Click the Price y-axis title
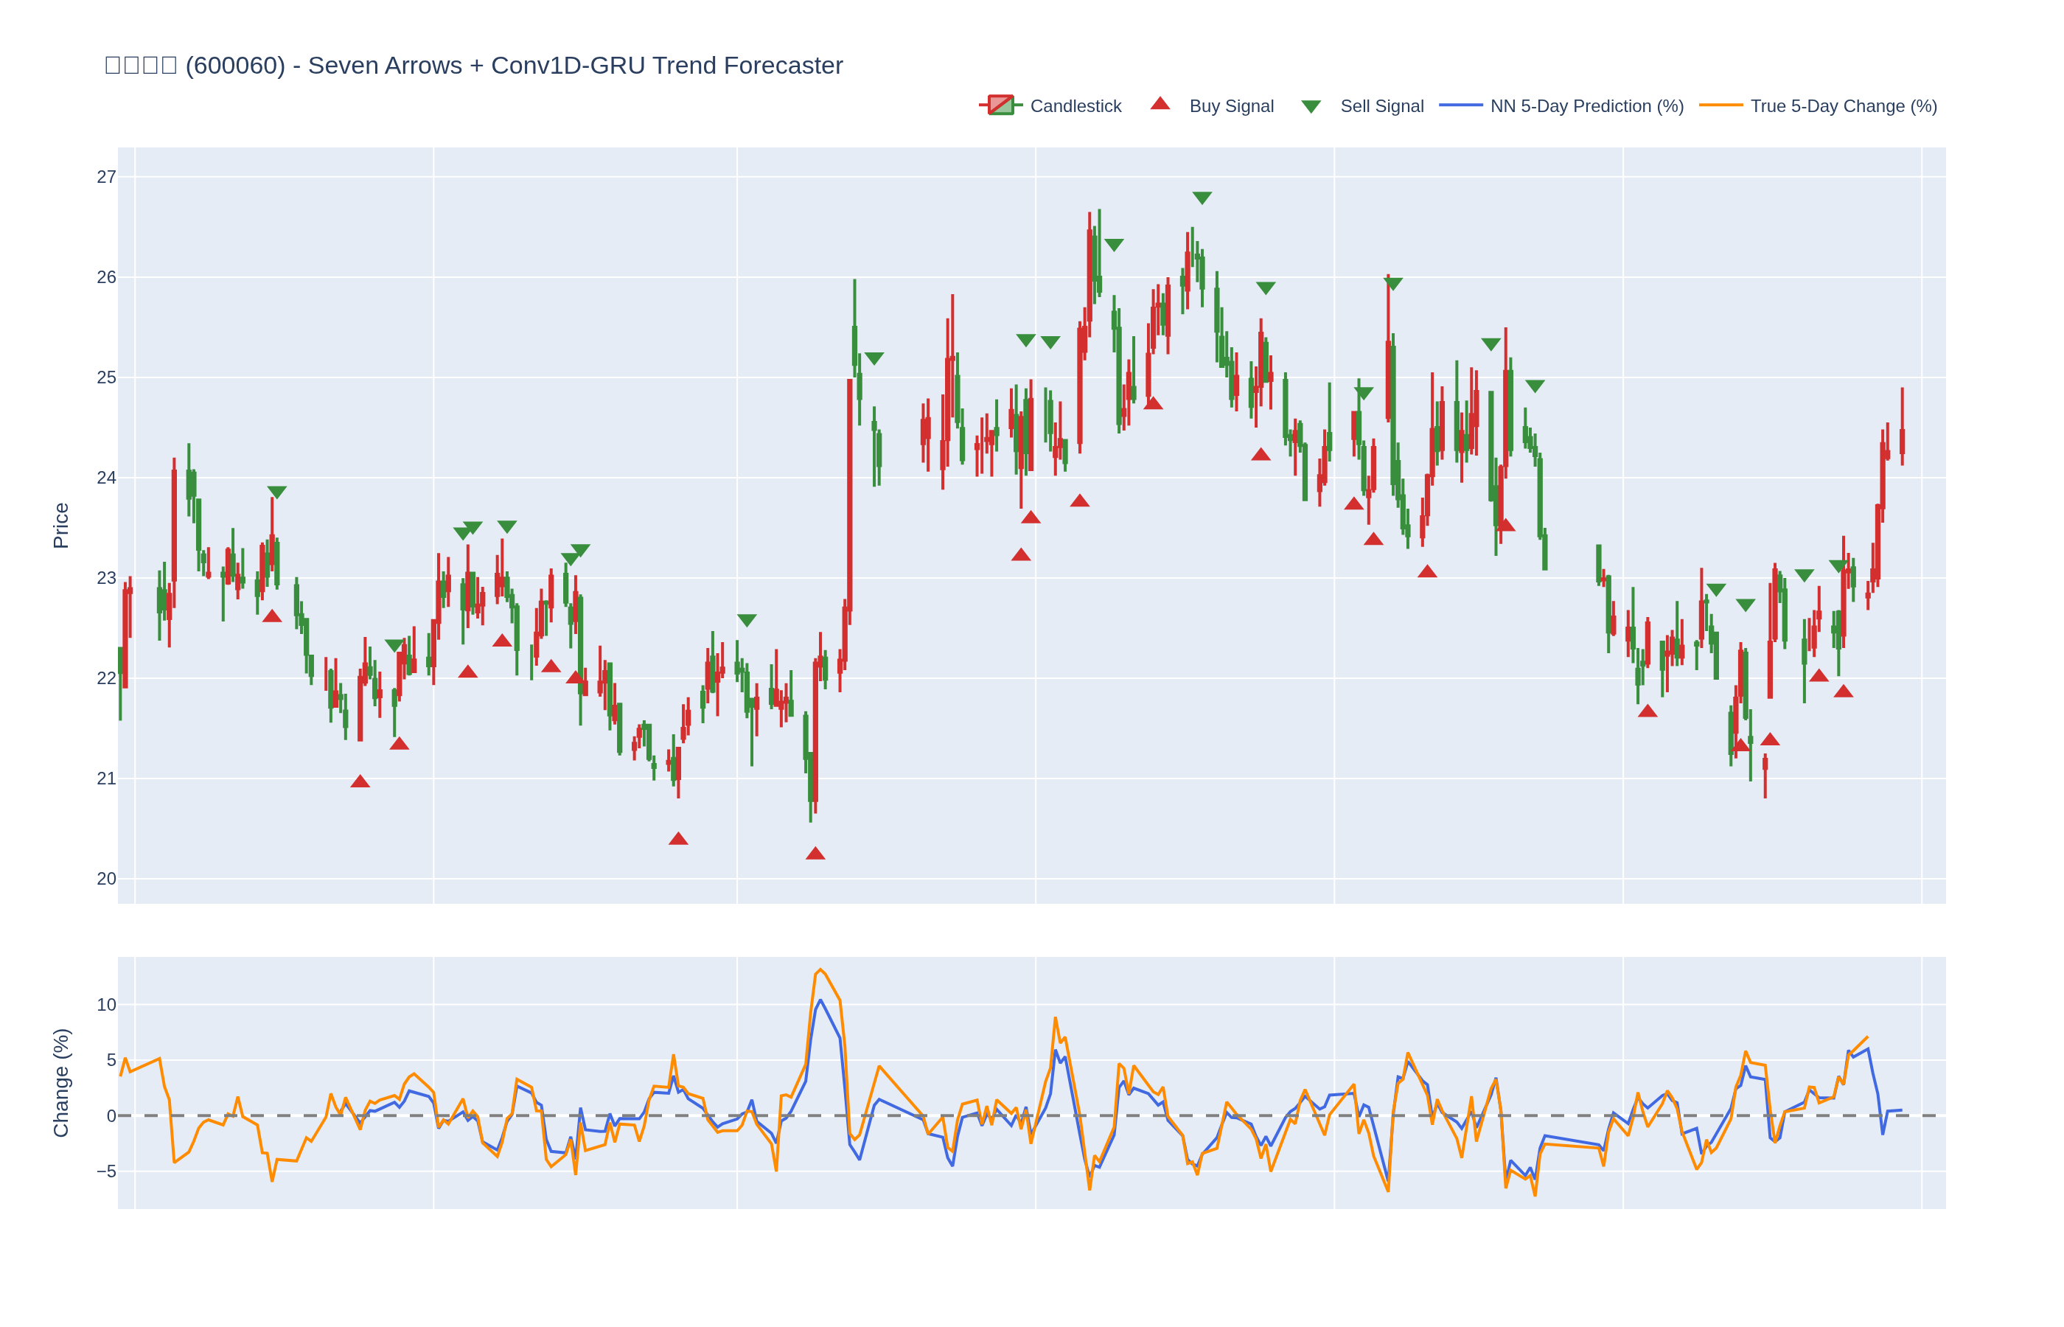 coord(60,526)
